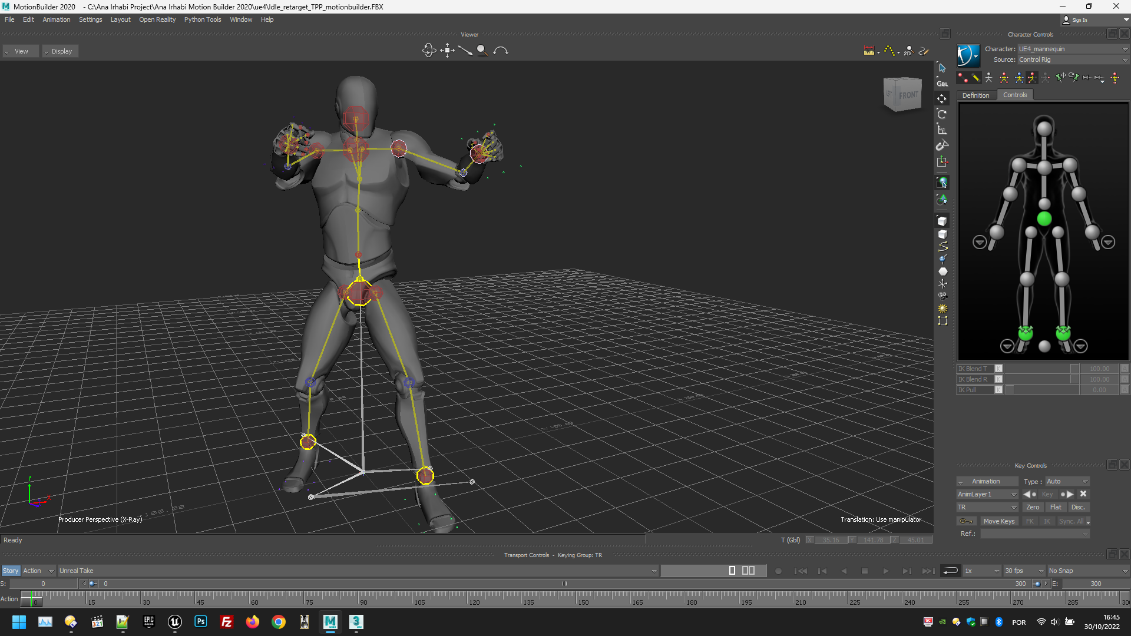This screenshot has width=1131, height=636.
Task: Open the Python Tools menu
Action: (202, 19)
